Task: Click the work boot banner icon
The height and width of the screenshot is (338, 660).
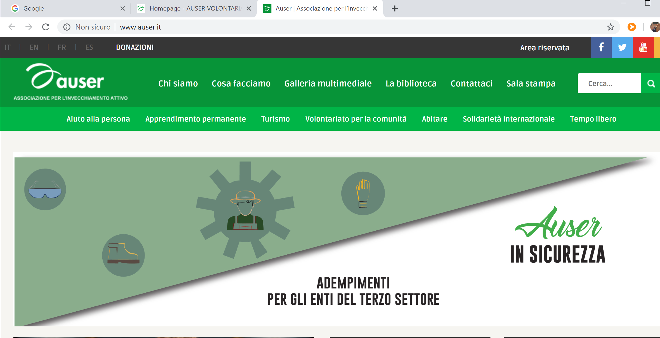Action: point(123,255)
